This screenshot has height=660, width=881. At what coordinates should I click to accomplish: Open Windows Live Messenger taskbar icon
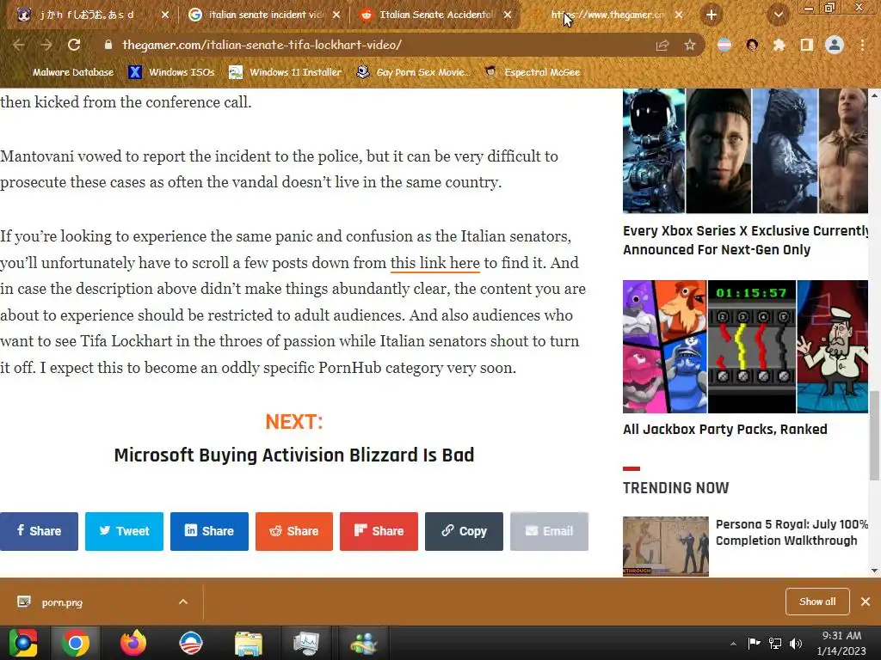(364, 643)
